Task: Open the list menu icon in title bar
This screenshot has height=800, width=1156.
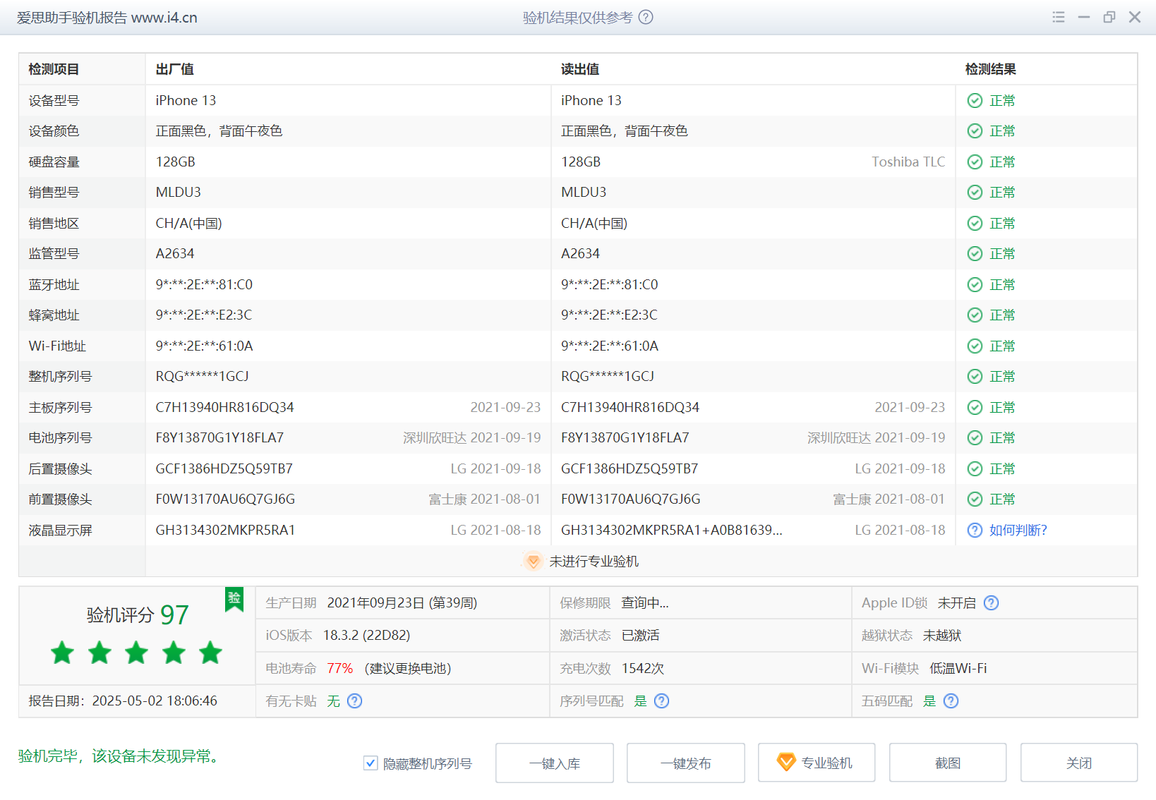Action: 1059,17
